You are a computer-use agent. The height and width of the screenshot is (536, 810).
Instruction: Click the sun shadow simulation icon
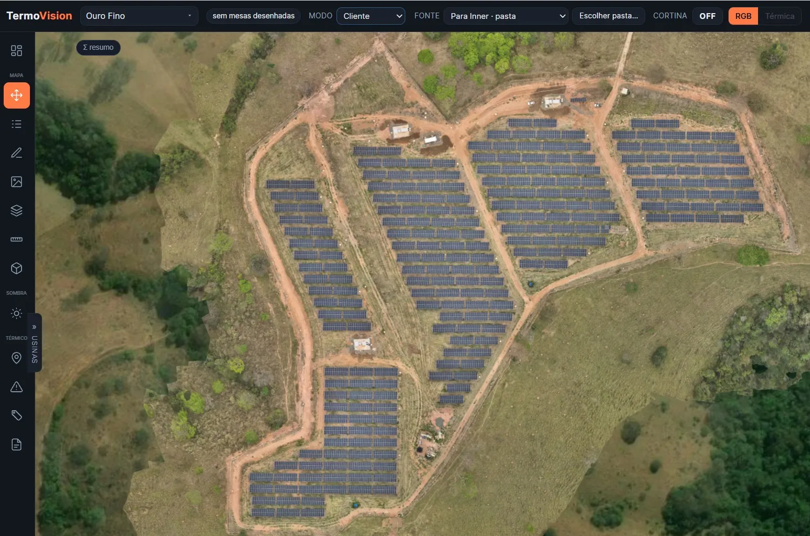point(16,313)
